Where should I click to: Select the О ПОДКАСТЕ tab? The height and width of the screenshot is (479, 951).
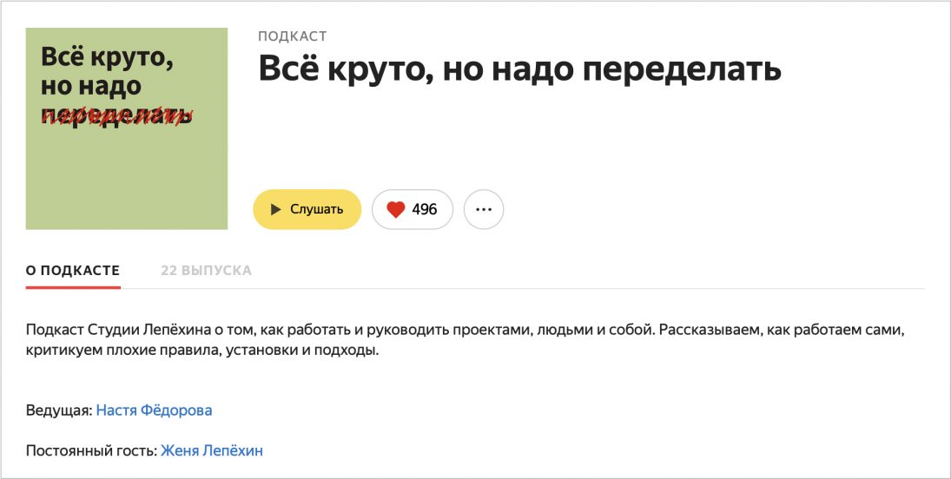click(x=73, y=270)
